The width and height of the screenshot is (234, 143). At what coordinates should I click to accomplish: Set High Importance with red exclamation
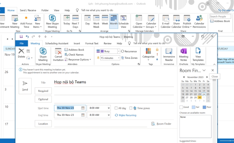[157, 55]
